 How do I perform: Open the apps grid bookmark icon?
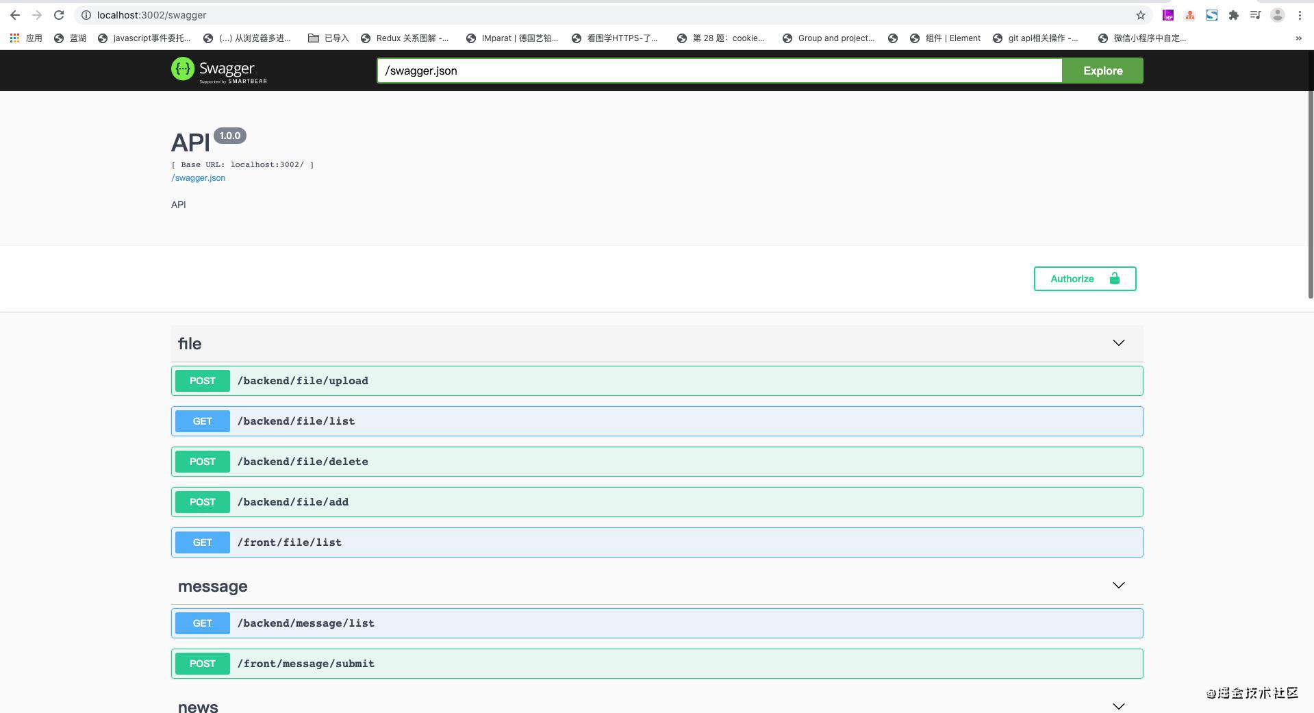[14, 38]
